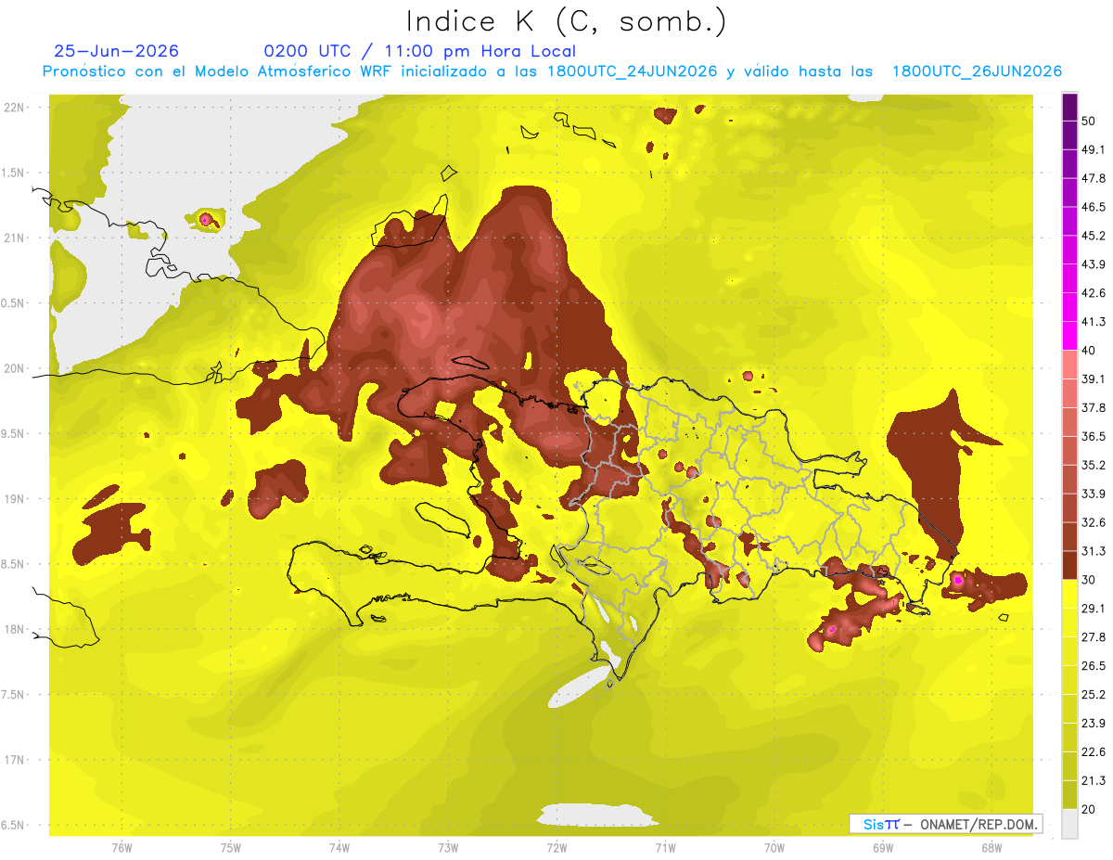Click the WRF model forecast description line
Viewport: 1113px width, 860px height.
click(552, 71)
